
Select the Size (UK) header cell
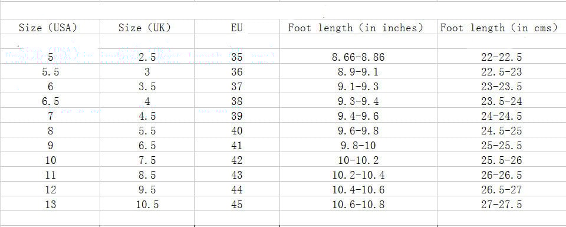click(x=147, y=28)
